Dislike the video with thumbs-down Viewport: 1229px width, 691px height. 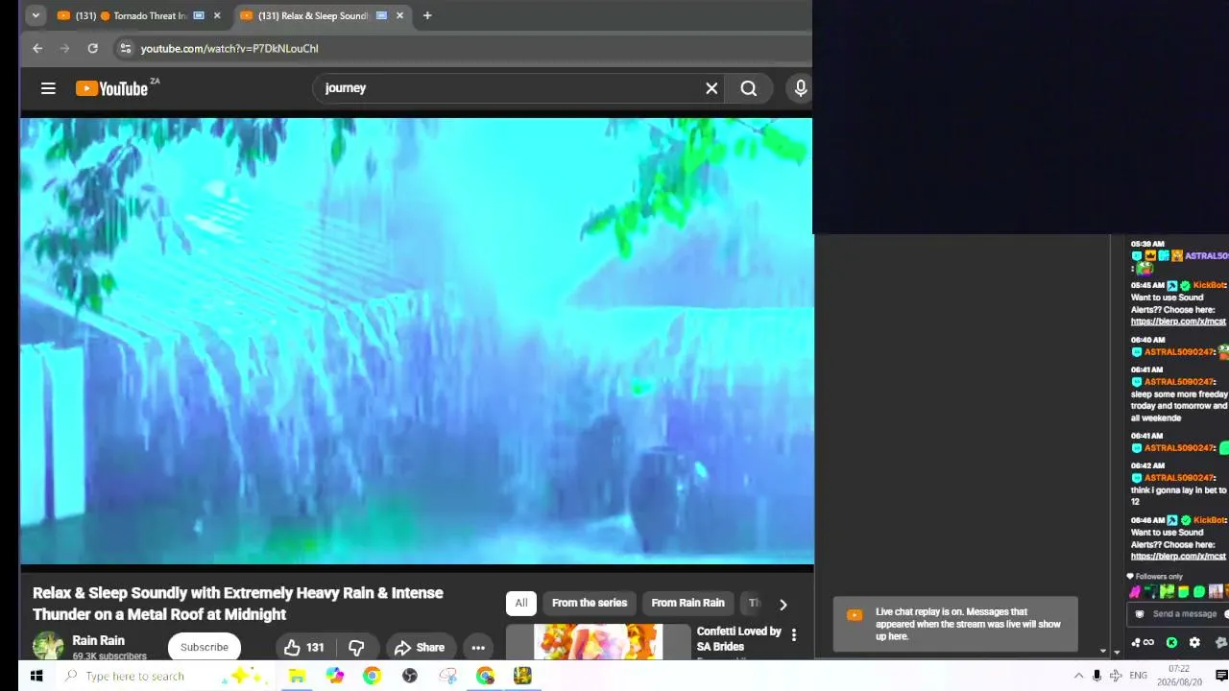click(x=356, y=647)
